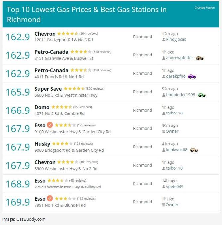Open user profile taibo118 on Domo row

pos(174,113)
